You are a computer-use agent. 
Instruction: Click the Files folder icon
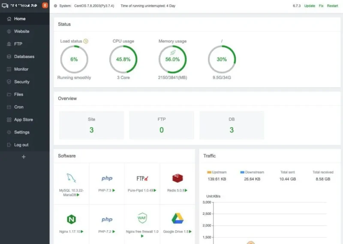click(9, 94)
